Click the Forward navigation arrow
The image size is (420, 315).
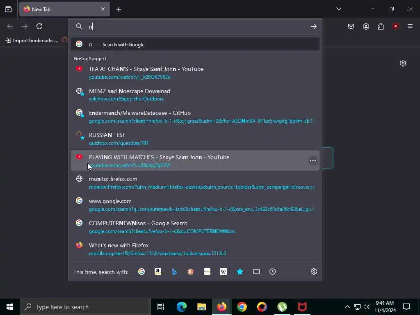[x=25, y=26]
